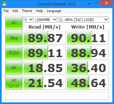Start the 512K benchmark test

pyautogui.click(x=14, y=53)
